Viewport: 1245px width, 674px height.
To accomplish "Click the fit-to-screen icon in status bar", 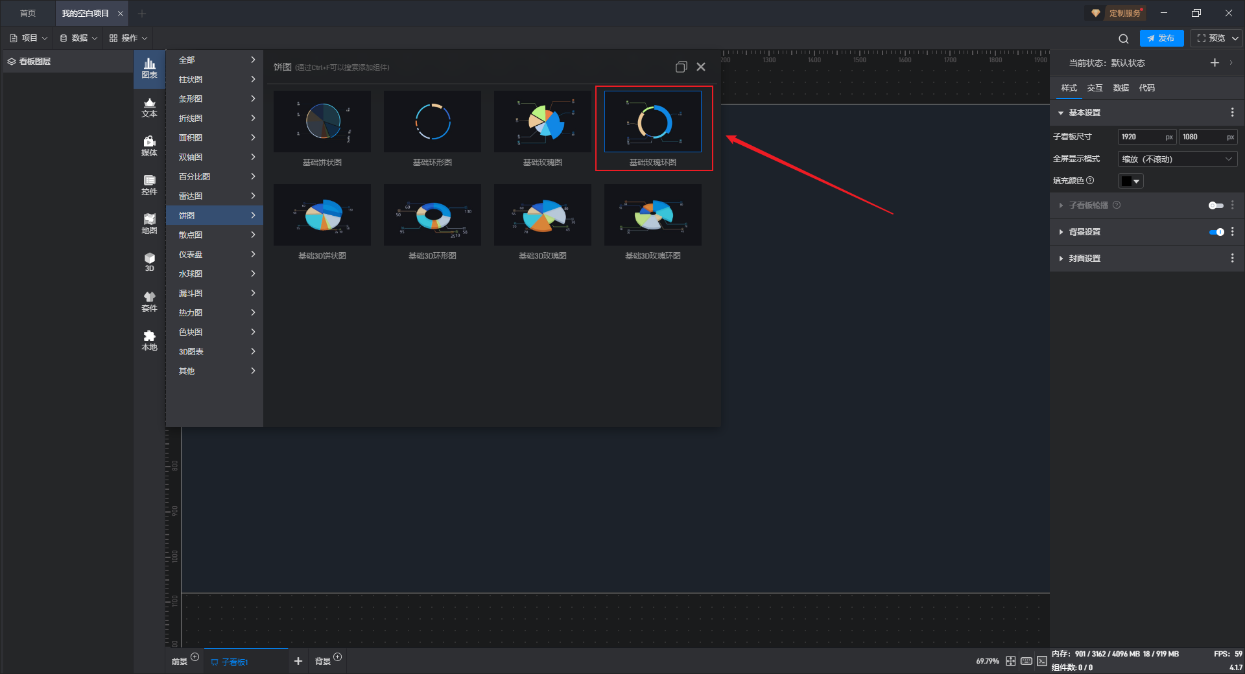I will coord(1011,661).
